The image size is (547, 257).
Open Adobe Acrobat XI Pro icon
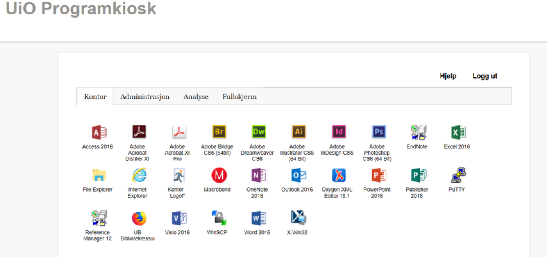(x=179, y=132)
